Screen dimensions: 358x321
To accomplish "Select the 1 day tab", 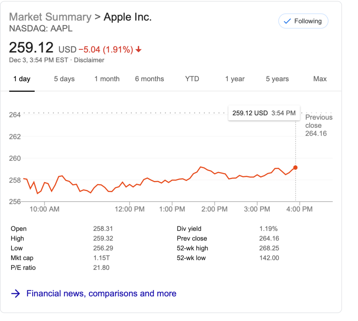I will click(22, 79).
